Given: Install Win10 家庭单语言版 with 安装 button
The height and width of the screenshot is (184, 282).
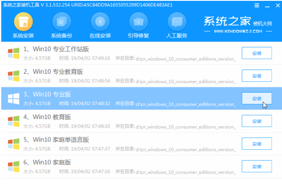Looking at the screenshot, I should coord(256,144).
